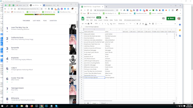This screenshot has height=108, width=193.
Task: Select the Paint format tool in Sheets
Action: [x=91, y=24]
